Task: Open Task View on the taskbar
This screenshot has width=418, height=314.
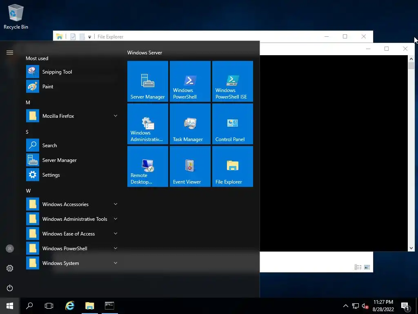Action: pyautogui.click(x=49, y=306)
